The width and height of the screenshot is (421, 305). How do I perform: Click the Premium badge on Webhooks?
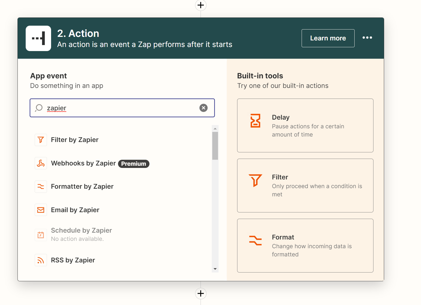[134, 164]
